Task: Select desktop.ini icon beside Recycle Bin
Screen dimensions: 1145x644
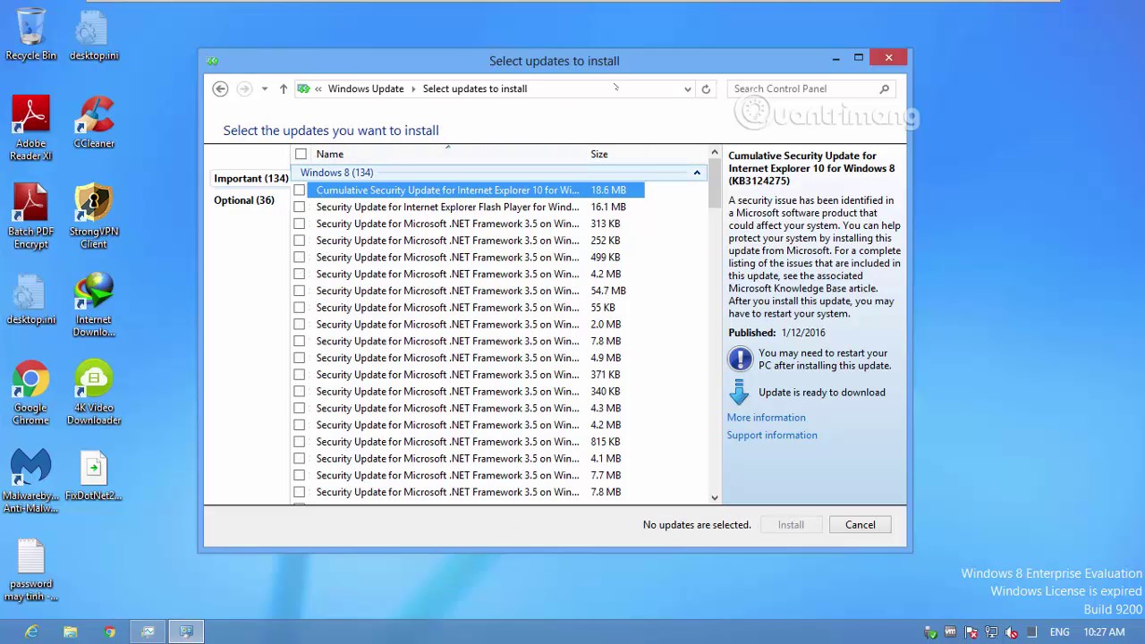Action: pyautogui.click(x=94, y=35)
